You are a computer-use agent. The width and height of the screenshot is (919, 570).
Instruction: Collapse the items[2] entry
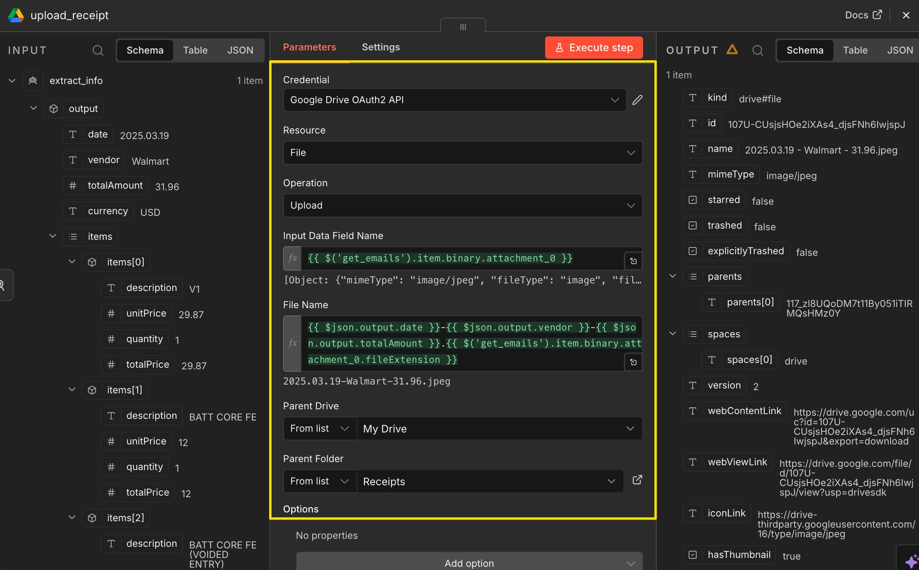(72, 518)
